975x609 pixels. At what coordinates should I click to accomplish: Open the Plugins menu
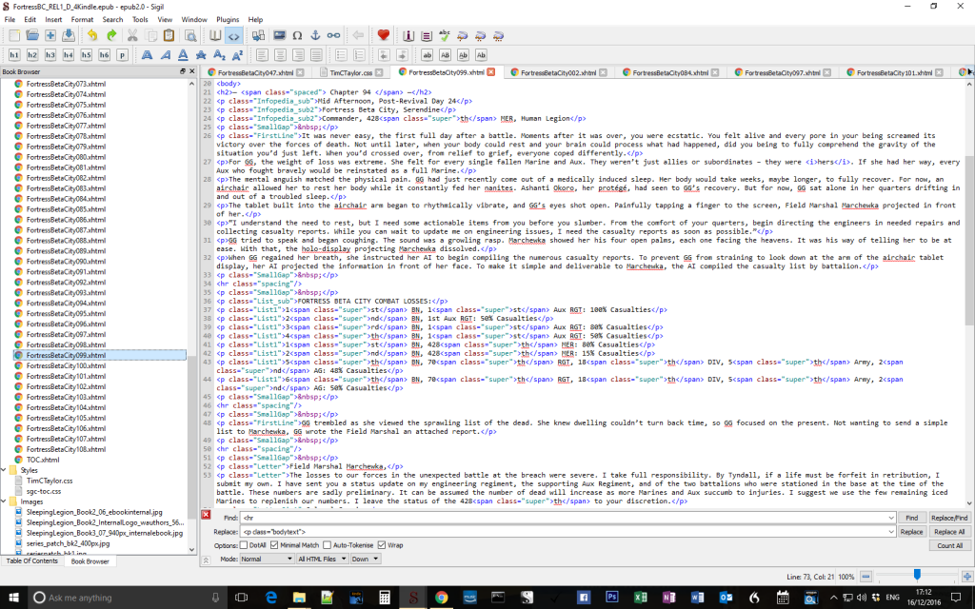[x=228, y=19]
